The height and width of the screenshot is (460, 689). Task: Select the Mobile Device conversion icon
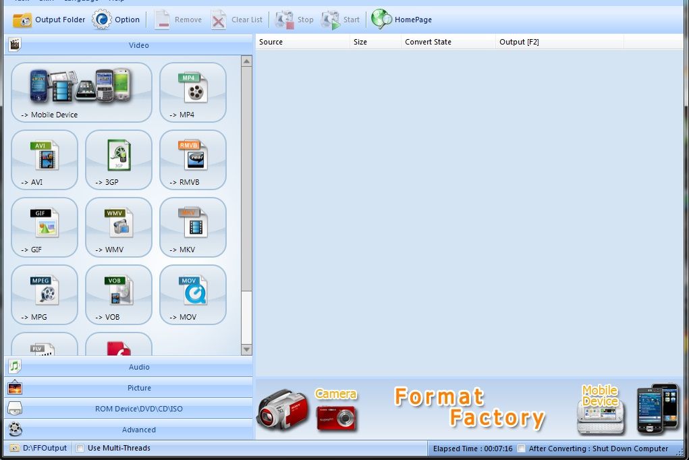click(x=82, y=92)
